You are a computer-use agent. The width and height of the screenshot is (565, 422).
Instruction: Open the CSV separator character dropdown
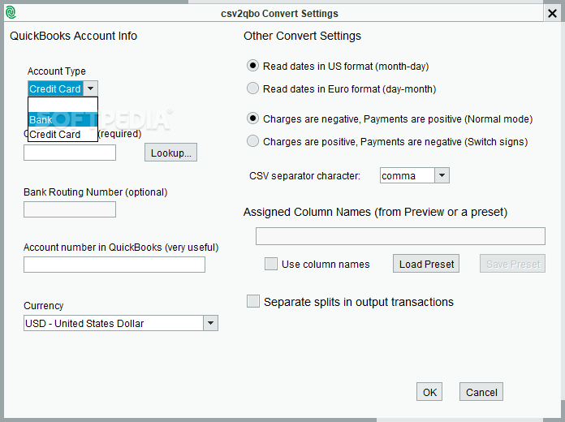coord(442,175)
